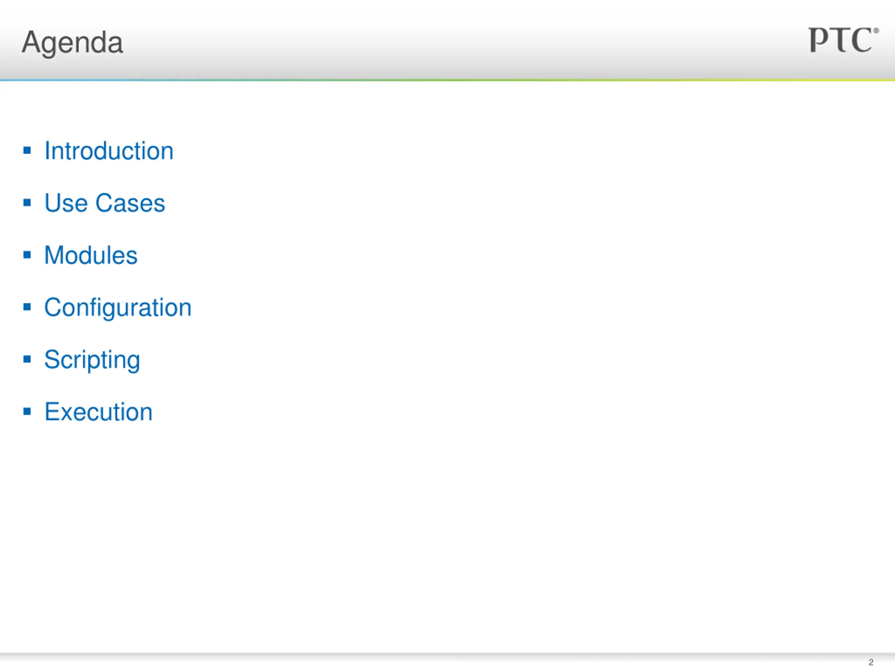The width and height of the screenshot is (895, 671).
Task: Click the gradient divider line under header
Action: [x=447, y=80]
